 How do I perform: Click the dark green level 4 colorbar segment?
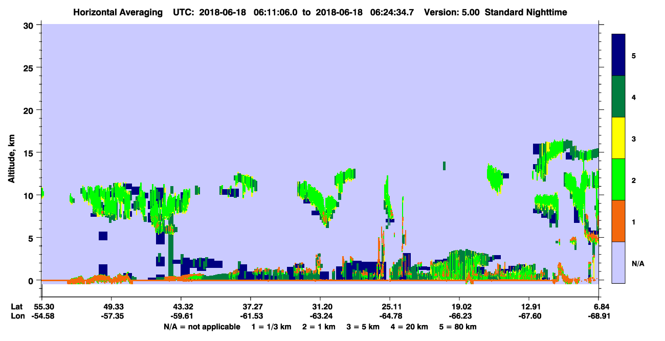tap(618, 97)
